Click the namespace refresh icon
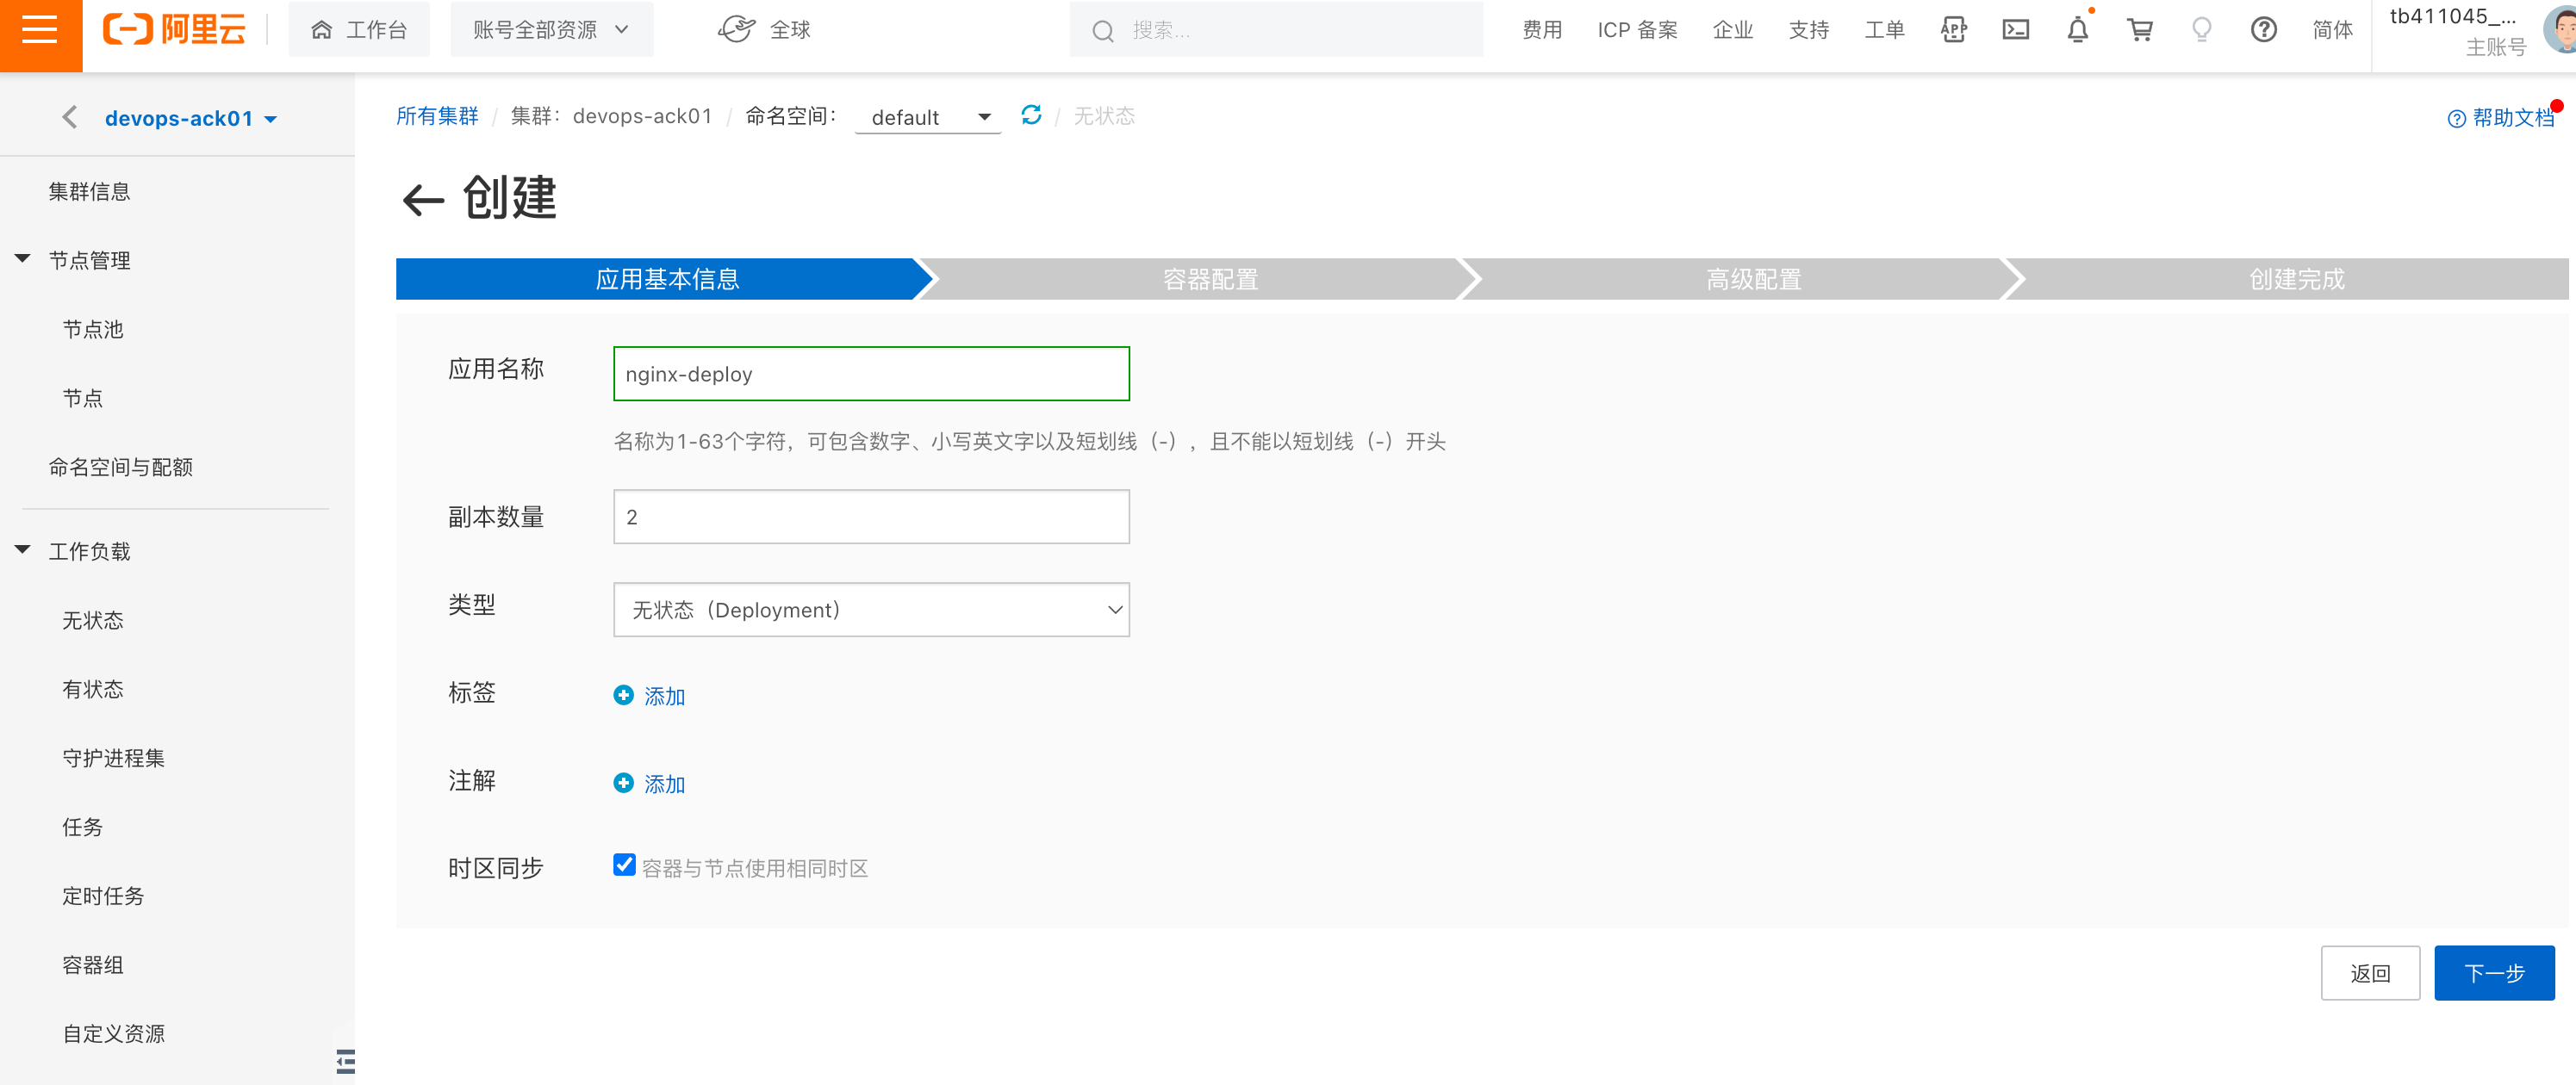Viewport: 2576px width, 1085px height. pos(1031,116)
